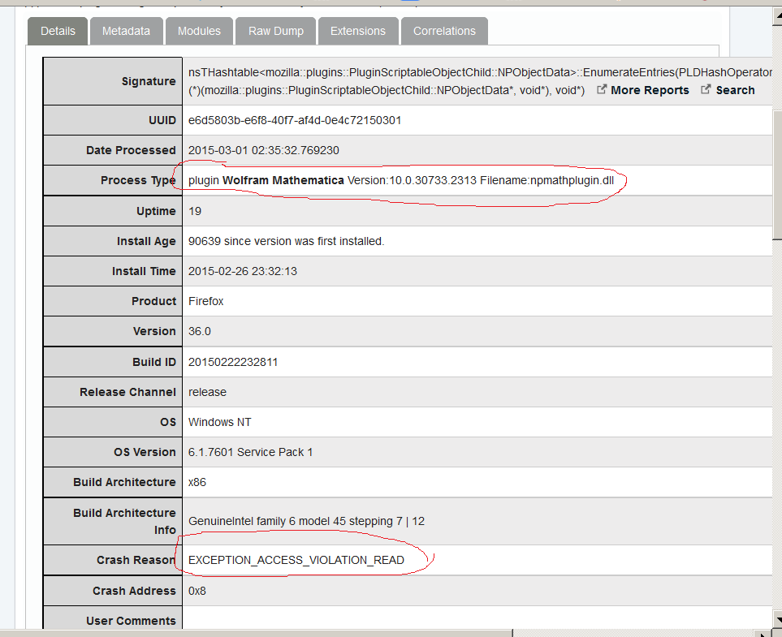Image resolution: width=782 pixels, height=637 pixels.
Task: Click the build architecture value x86
Action: tap(197, 482)
